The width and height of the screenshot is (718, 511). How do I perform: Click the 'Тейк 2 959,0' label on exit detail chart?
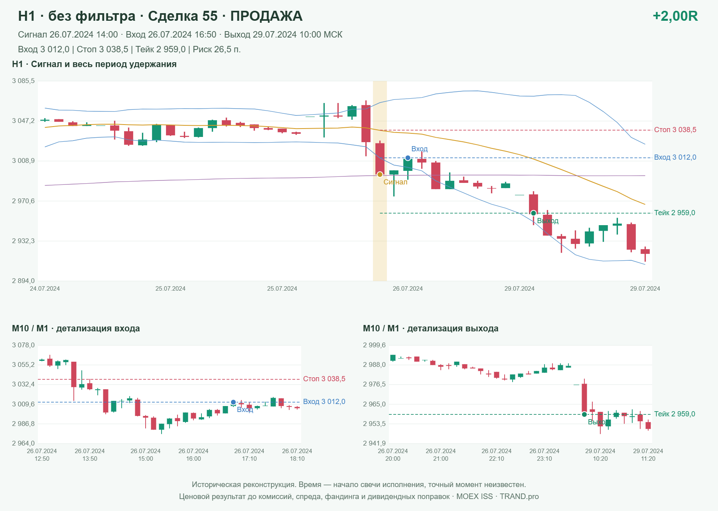tap(675, 414)
